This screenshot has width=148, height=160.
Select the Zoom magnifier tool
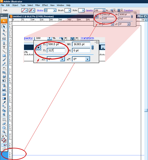tap(4, 132)
